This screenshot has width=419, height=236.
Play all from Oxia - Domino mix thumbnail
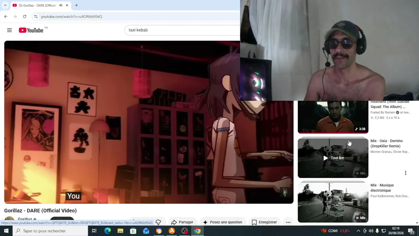[x=333, y=158]
